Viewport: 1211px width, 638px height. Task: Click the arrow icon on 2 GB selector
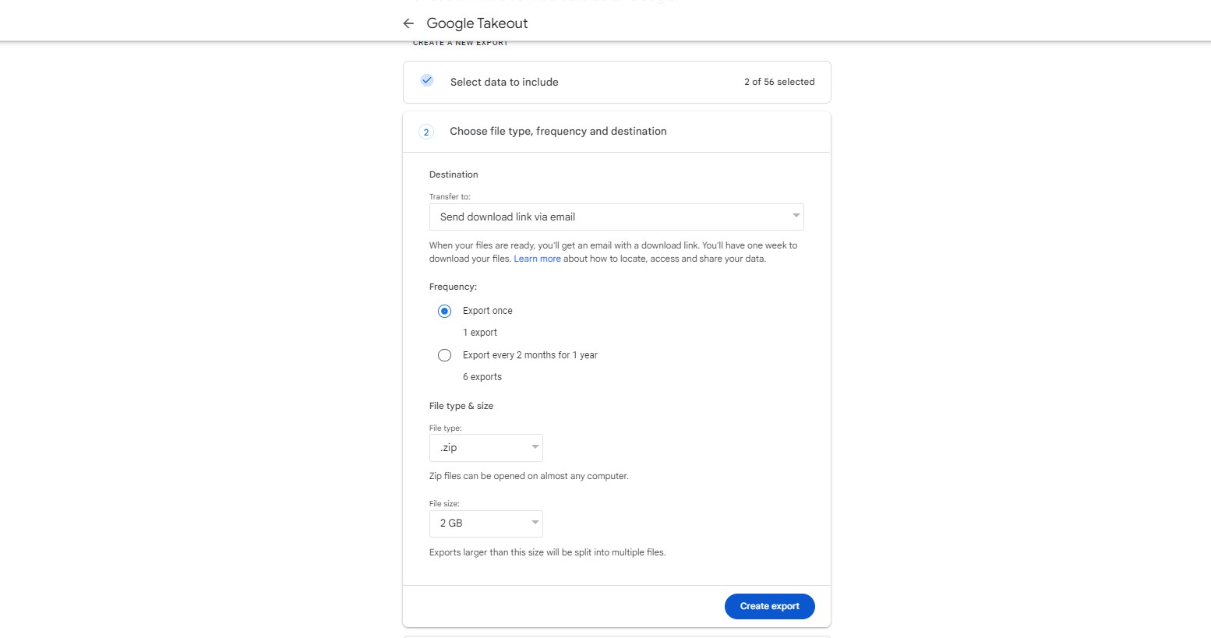click(535, 523)
